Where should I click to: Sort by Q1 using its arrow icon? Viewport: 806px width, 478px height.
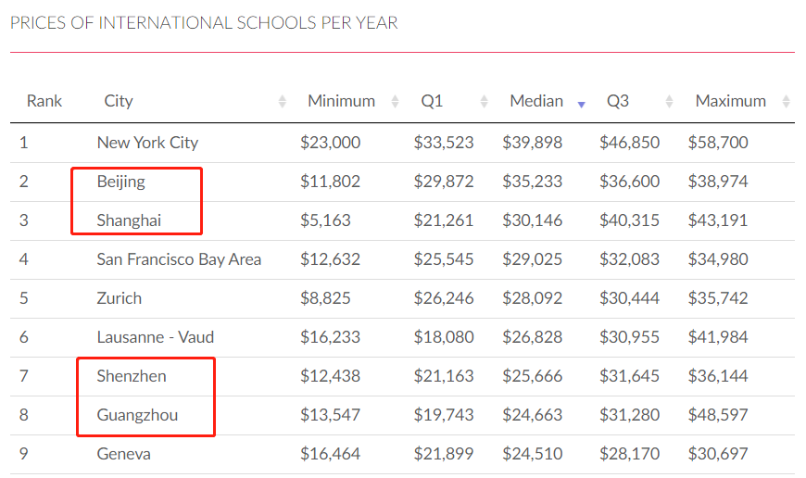pos(484,101)
